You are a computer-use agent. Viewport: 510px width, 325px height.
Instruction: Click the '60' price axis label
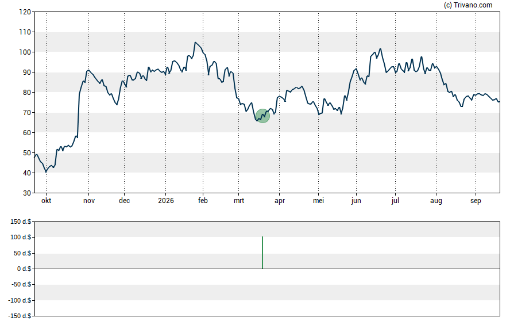[x=27, y=133]
